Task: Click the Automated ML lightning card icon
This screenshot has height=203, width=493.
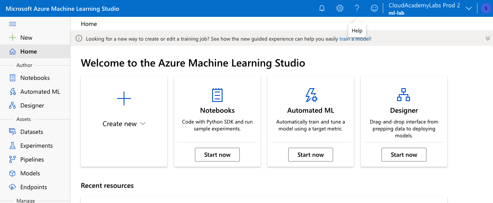Action: pyautogui.click(x=311, y=95)
